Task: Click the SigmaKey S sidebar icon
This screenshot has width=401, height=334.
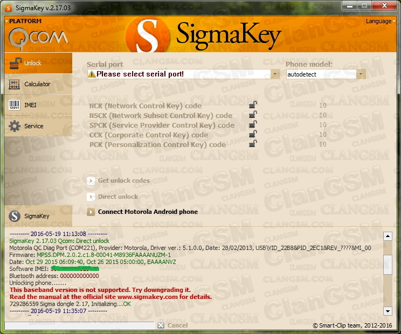Action: [x=15, y=216]
